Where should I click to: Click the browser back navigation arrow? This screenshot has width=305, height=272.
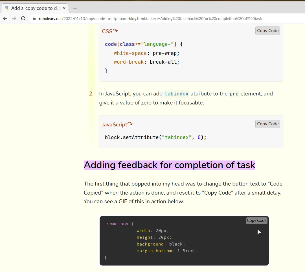click(5, 18)
